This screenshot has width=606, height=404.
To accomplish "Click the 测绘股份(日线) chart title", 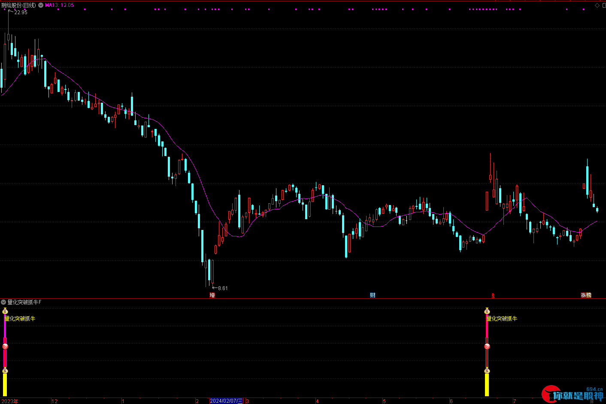I will 18,5.
